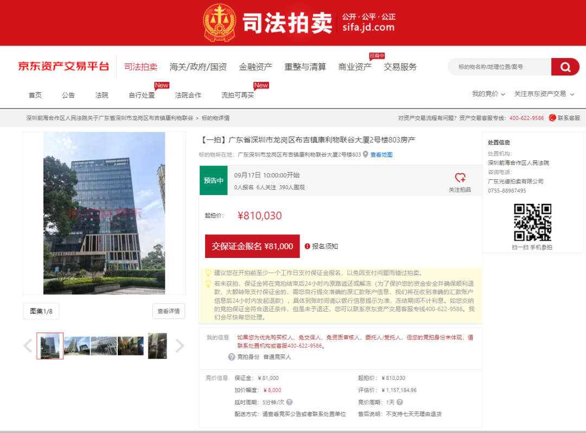Screen dimensions: 586x433
Task: Open 公告 menu item
Action: (68, 95)
